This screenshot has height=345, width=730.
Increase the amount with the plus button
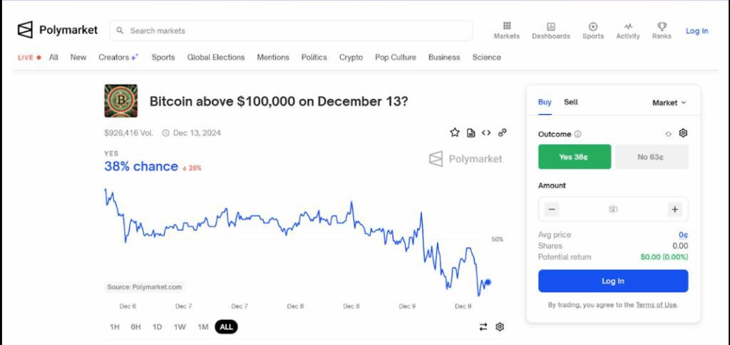674,210
